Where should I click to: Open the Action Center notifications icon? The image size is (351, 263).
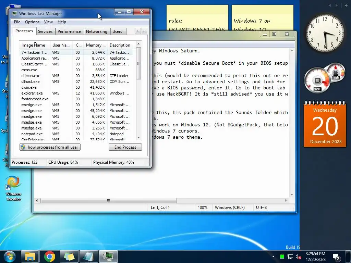(336, 257)
